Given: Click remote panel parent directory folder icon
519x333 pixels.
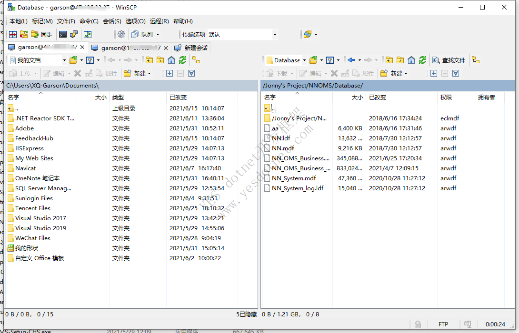Looking at the screenshot, I should 389,60.
